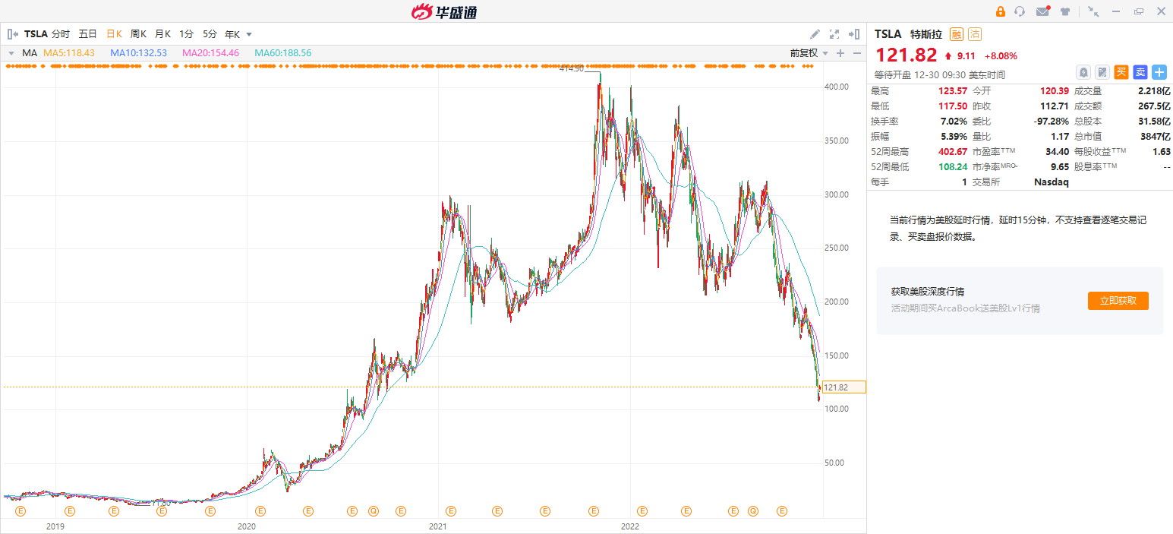The width and height of the screenshot is (1173, 534).
Task: Expand the MA indicator dropdown triangle
Action: click(x=11, y=53)
